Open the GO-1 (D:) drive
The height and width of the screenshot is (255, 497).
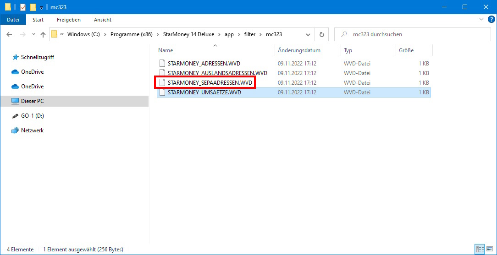[33, 116]
